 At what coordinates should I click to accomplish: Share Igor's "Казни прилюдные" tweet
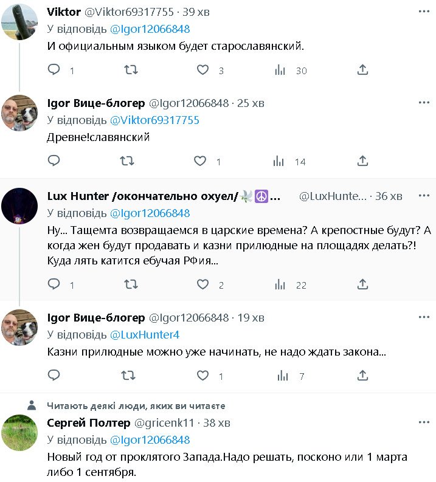click(x=363, y=376)
